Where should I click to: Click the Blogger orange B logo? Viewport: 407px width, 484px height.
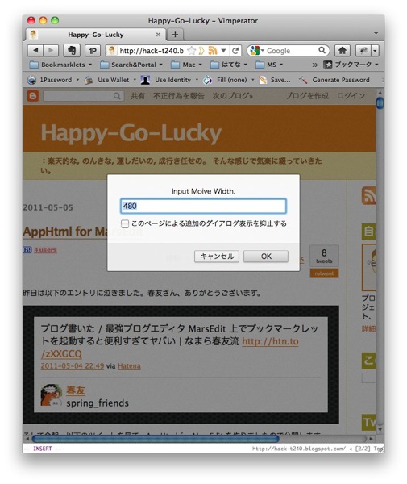(33, 96)
